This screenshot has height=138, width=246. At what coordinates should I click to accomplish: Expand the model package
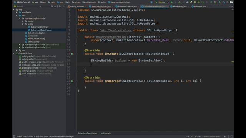pyautogui.click(x=23, y=21)
